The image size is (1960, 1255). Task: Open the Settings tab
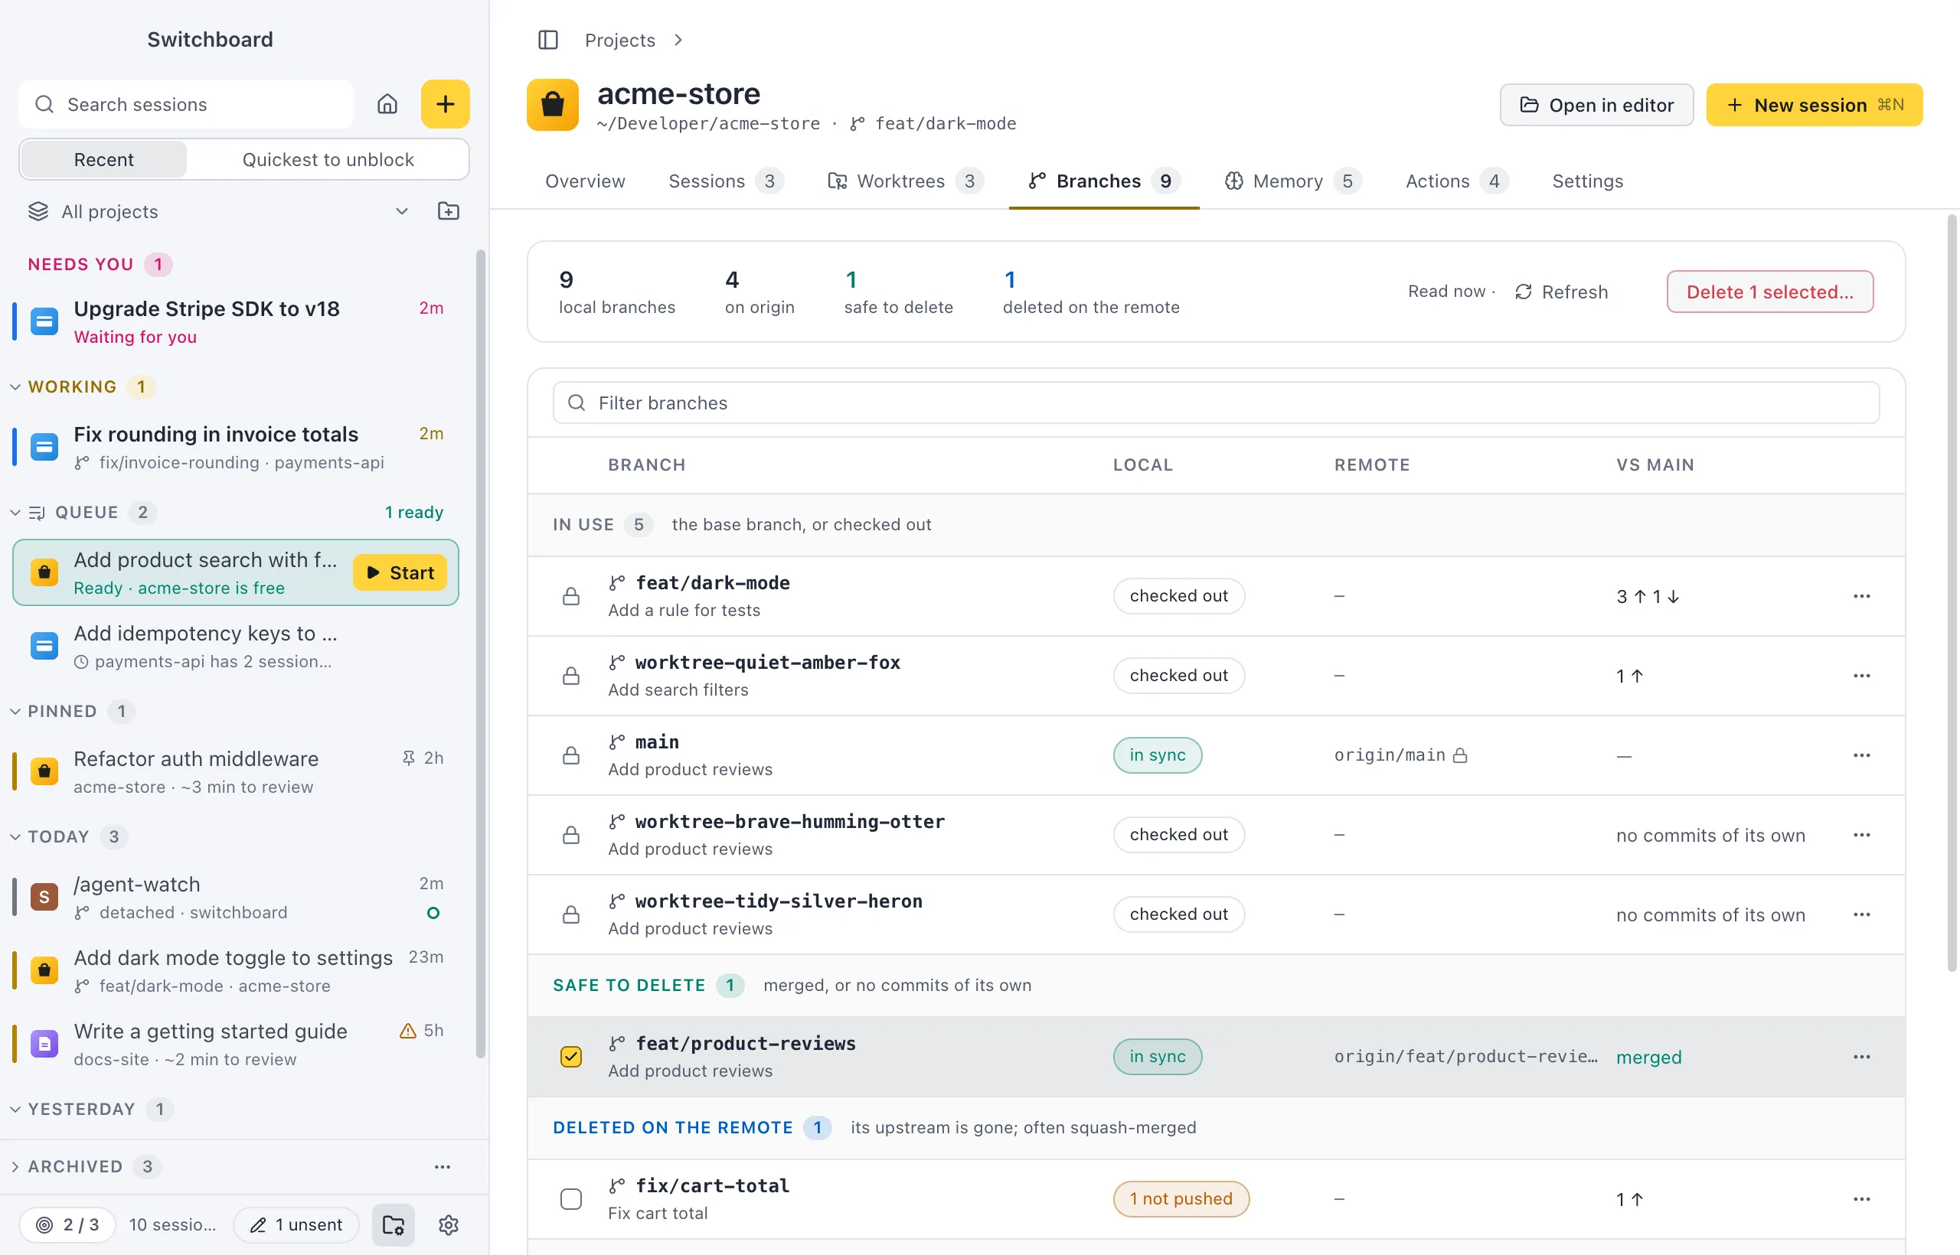1587,181
